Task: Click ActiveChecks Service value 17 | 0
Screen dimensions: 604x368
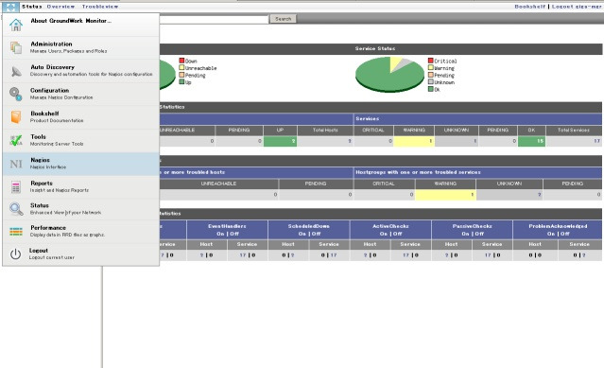Action: pos(410,255)
